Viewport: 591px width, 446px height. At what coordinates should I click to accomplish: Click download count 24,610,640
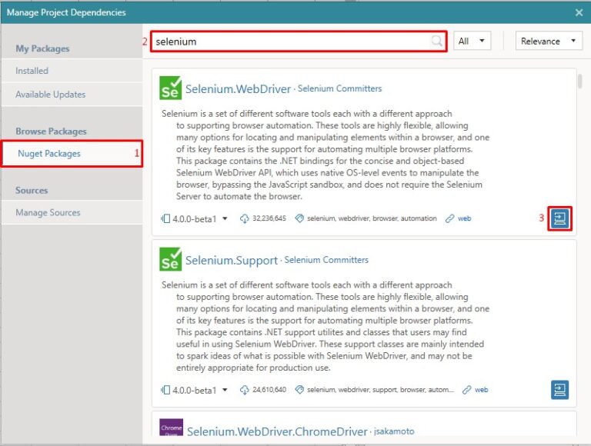point(269,390)
